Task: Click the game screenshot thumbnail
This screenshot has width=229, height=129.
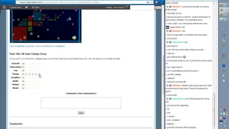Action: click(45, 26)
